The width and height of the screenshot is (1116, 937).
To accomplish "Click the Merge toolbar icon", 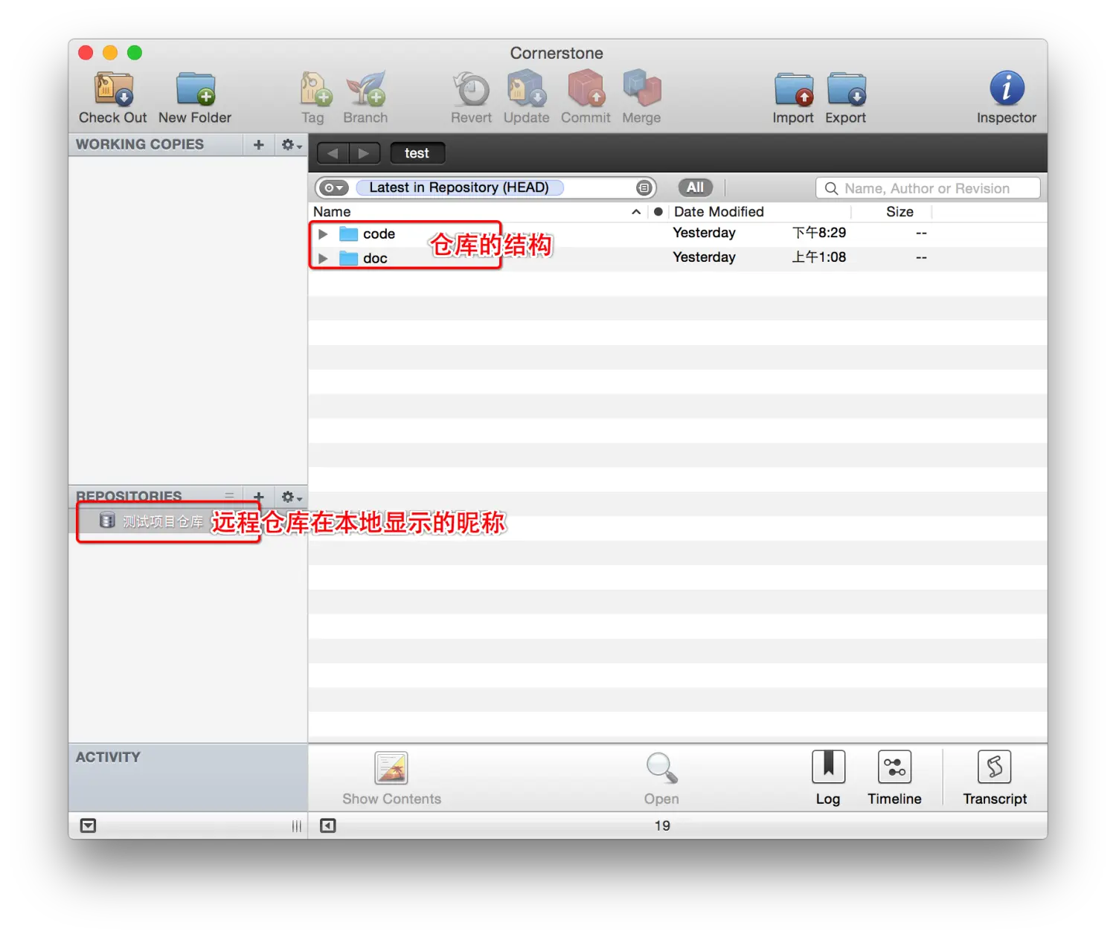I will tap(642, 89).
